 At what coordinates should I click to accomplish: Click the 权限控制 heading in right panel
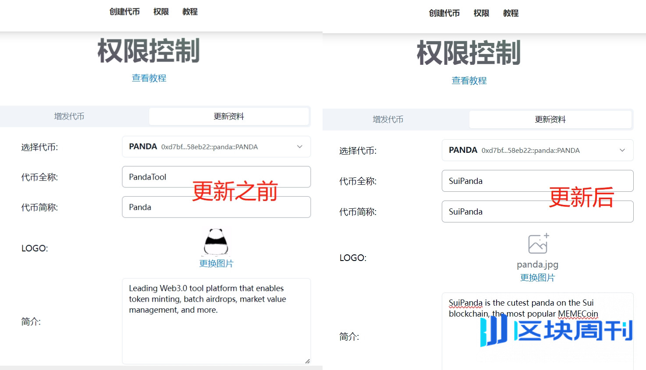[x=469, y=53]
